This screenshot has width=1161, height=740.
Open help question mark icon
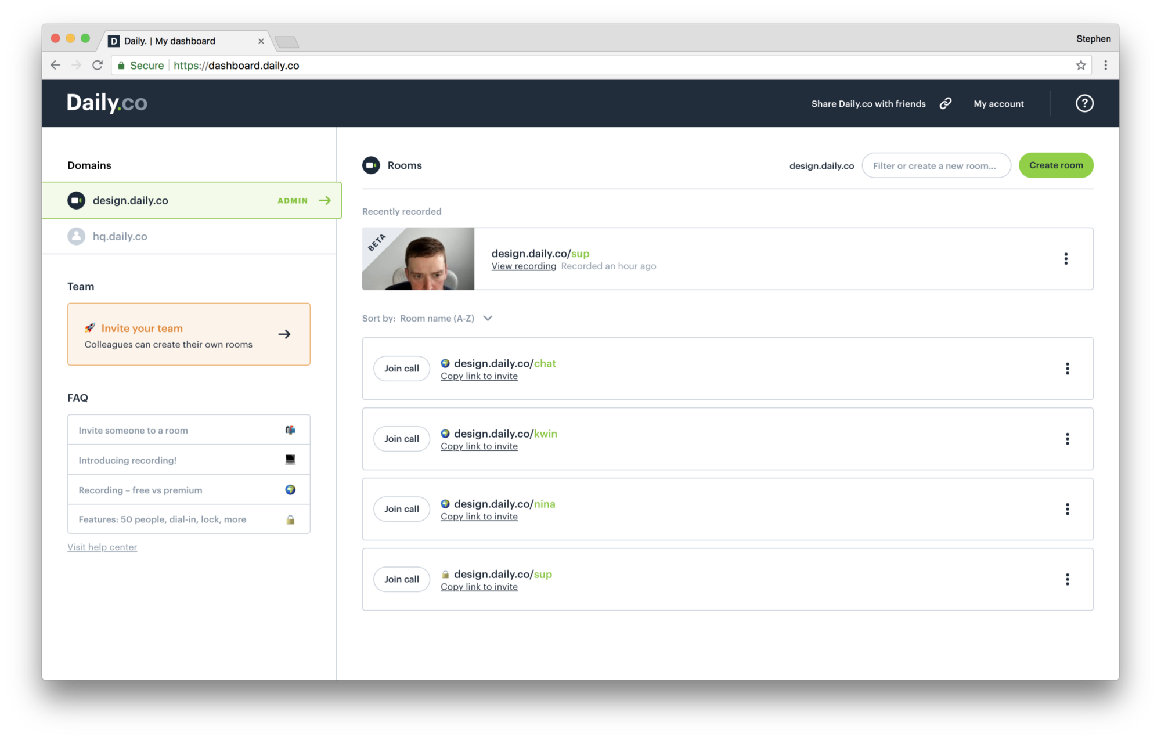1084,103
